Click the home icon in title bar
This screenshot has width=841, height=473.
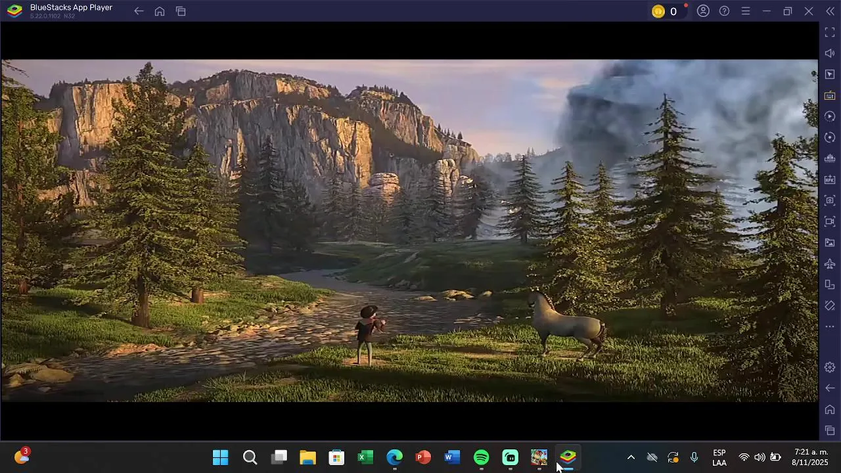pyautogui.click(x=160, y=11)
